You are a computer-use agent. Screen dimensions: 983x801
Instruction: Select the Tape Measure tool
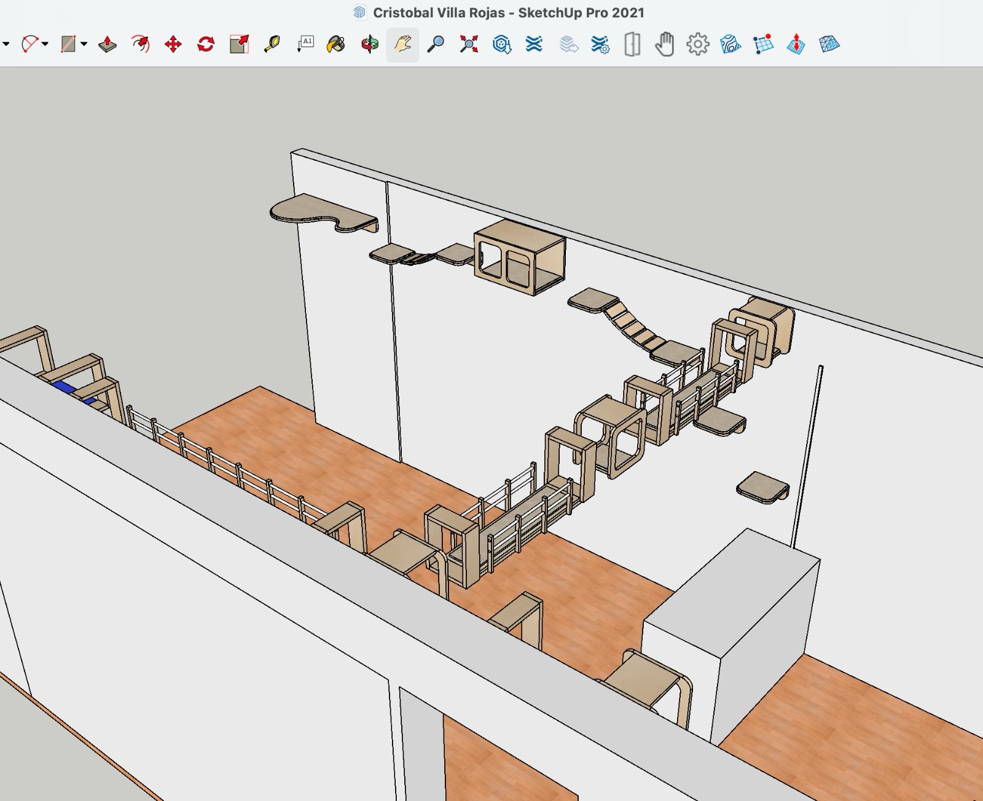tap(272, 44)
